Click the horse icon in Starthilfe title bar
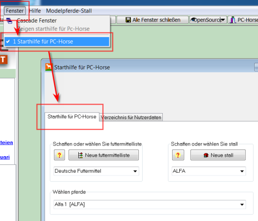This screenshot has width=258, height=221. pos(49,67)
